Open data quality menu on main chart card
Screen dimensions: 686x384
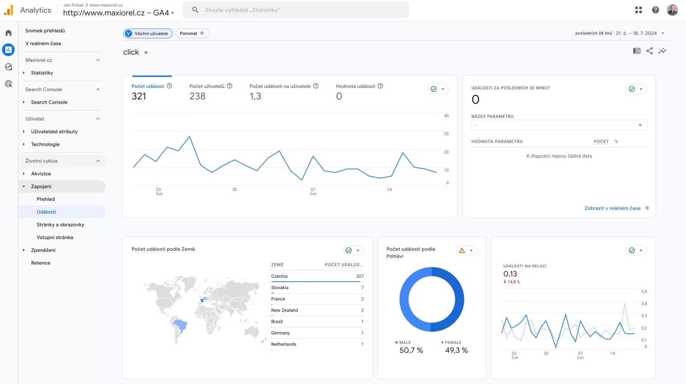click(x=438, y=89)
